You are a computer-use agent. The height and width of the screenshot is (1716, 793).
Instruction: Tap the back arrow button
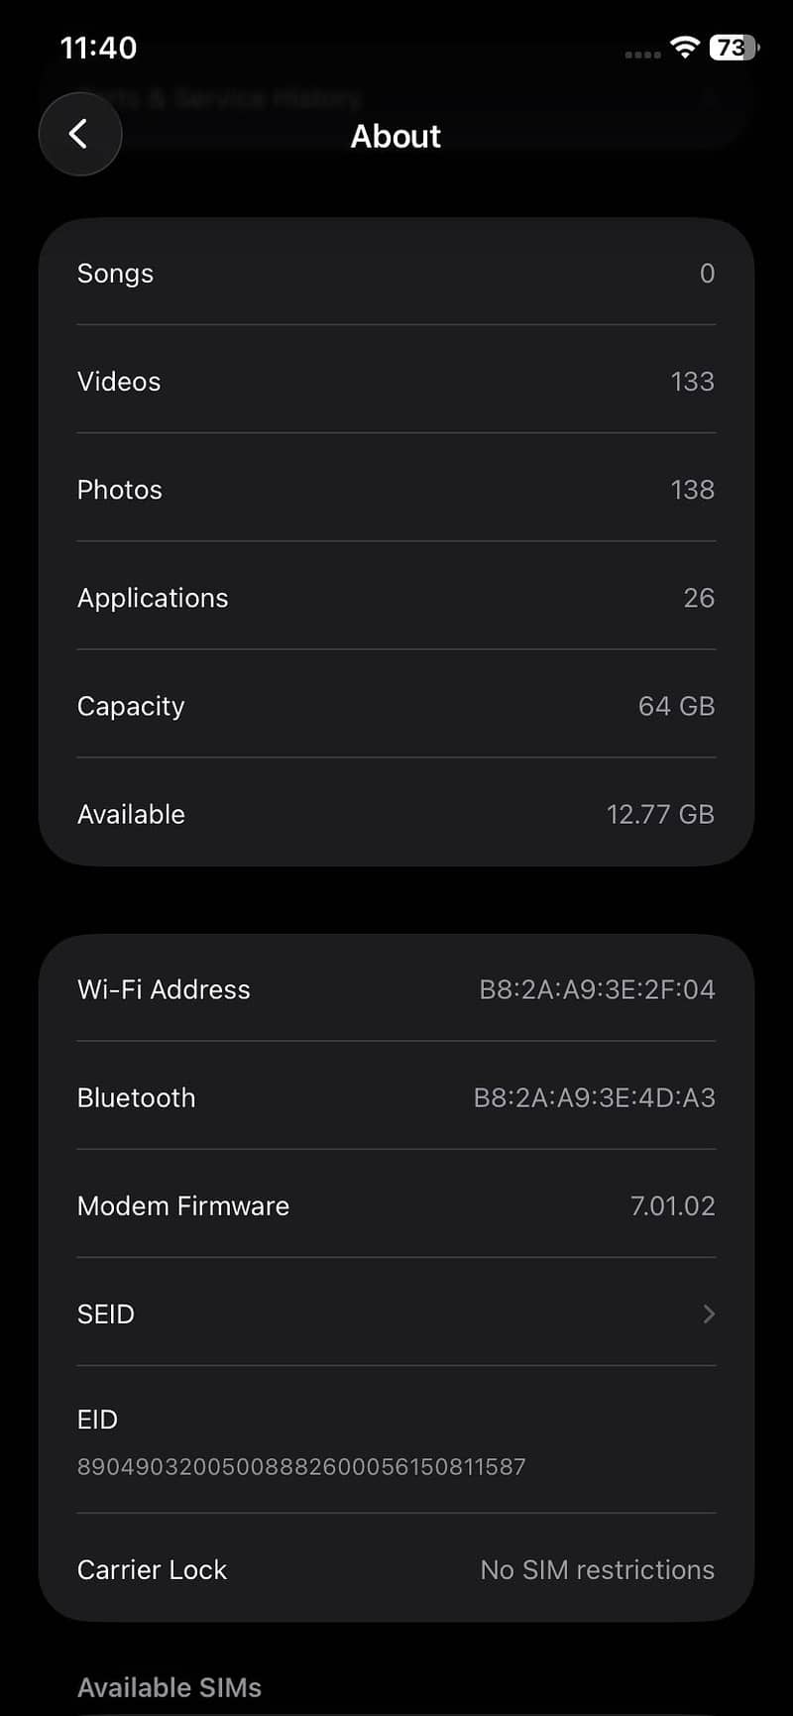click(79, 134)
